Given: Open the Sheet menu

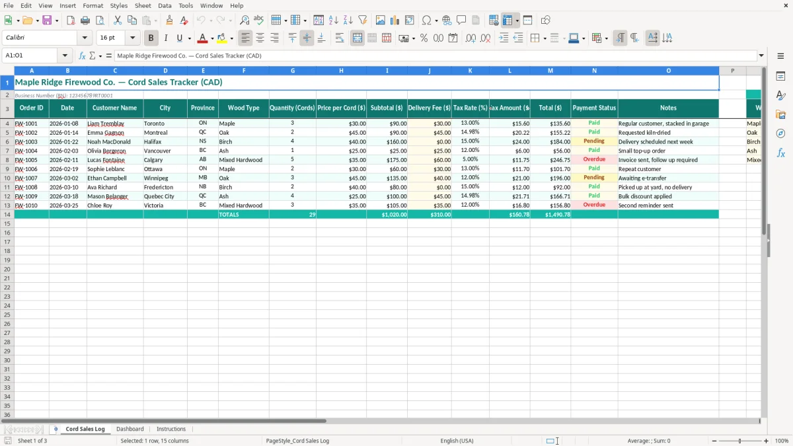Looking at the screenshot, I should click(143, 5).
